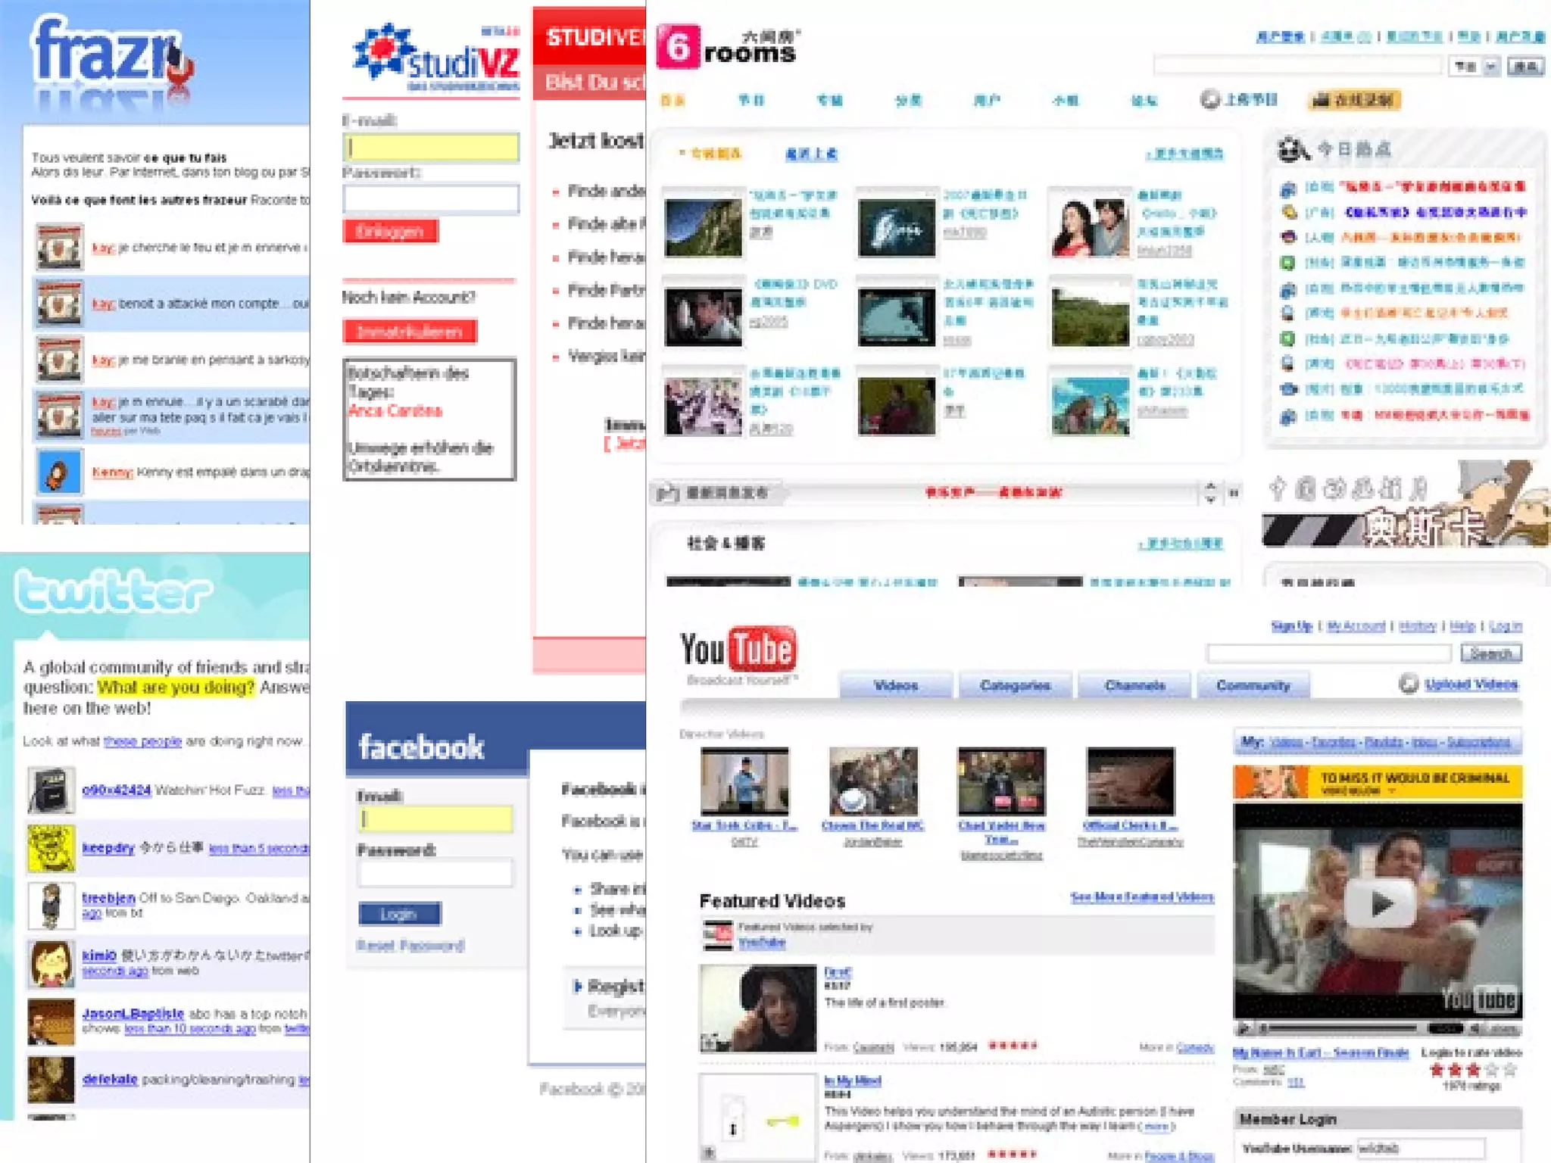Screen dimensions: 1551x1163
Task: Click the studiVZ Einloggen button
Action: (390, 232)
